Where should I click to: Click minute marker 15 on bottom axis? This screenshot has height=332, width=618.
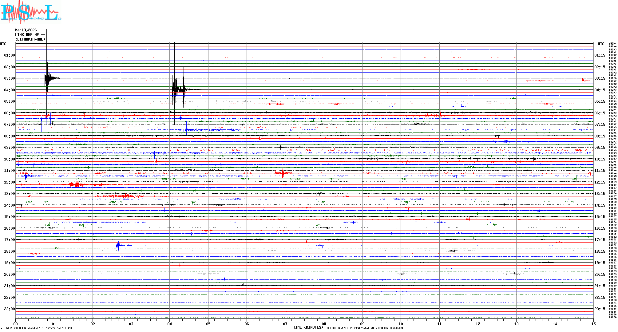pos(593,324)
